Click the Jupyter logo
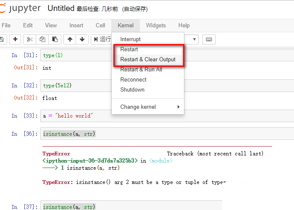This screenshot has width=294, height=210. 20,8
